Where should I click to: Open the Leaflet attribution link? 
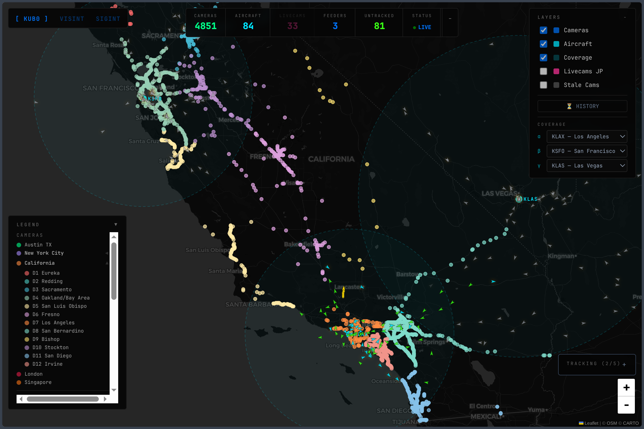click(x=591, y=423)
